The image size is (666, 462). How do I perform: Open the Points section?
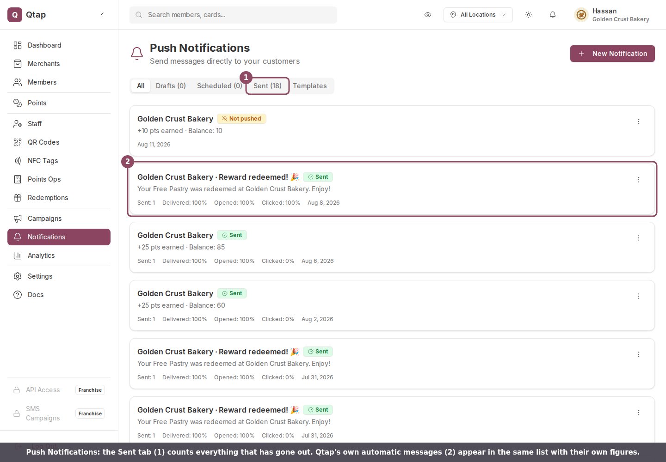point(59,103)
